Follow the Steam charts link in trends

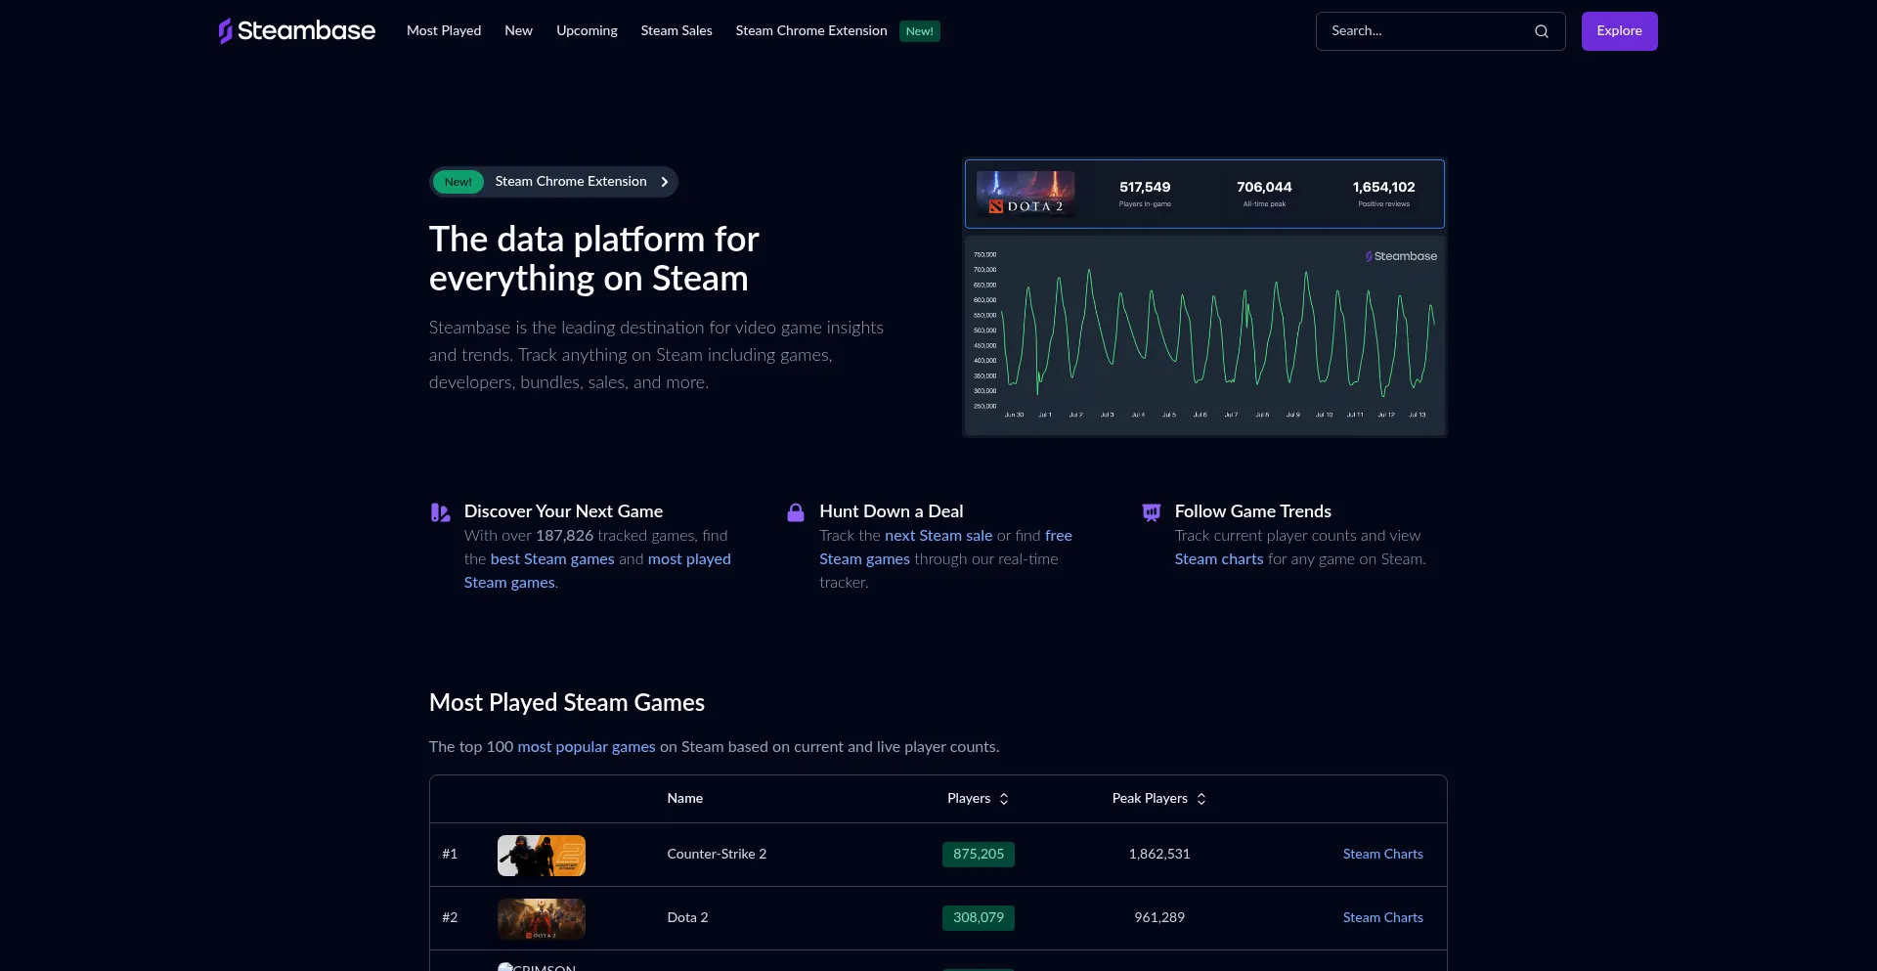(1219, 559)
